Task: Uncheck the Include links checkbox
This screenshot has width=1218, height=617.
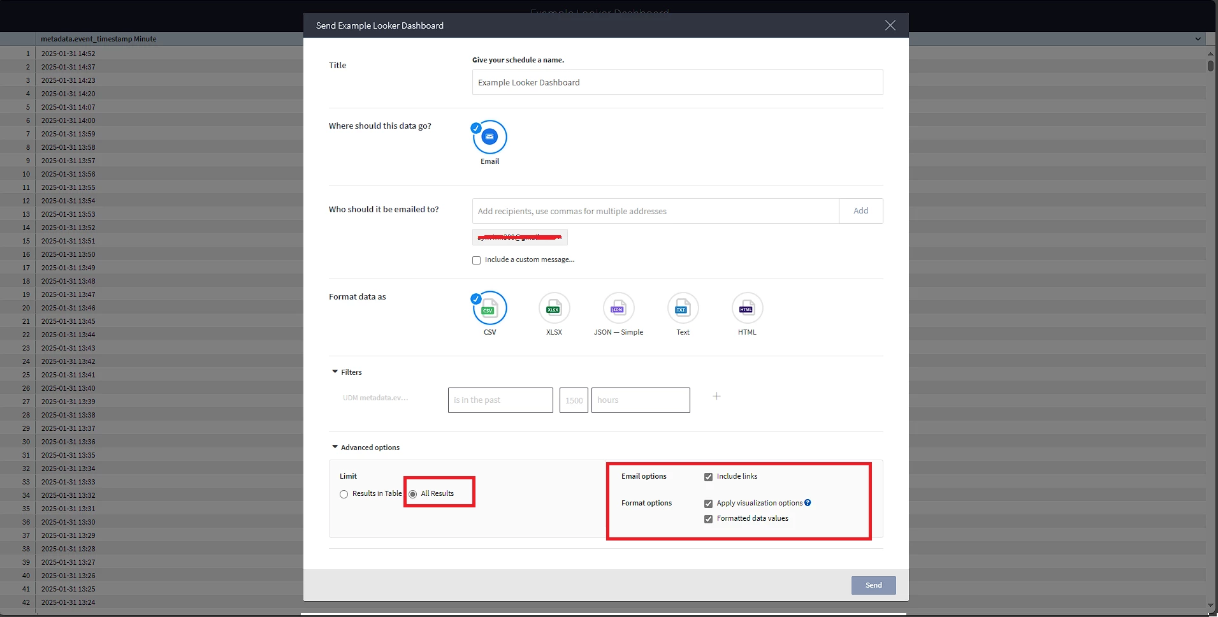Action: tap(708, 477)
